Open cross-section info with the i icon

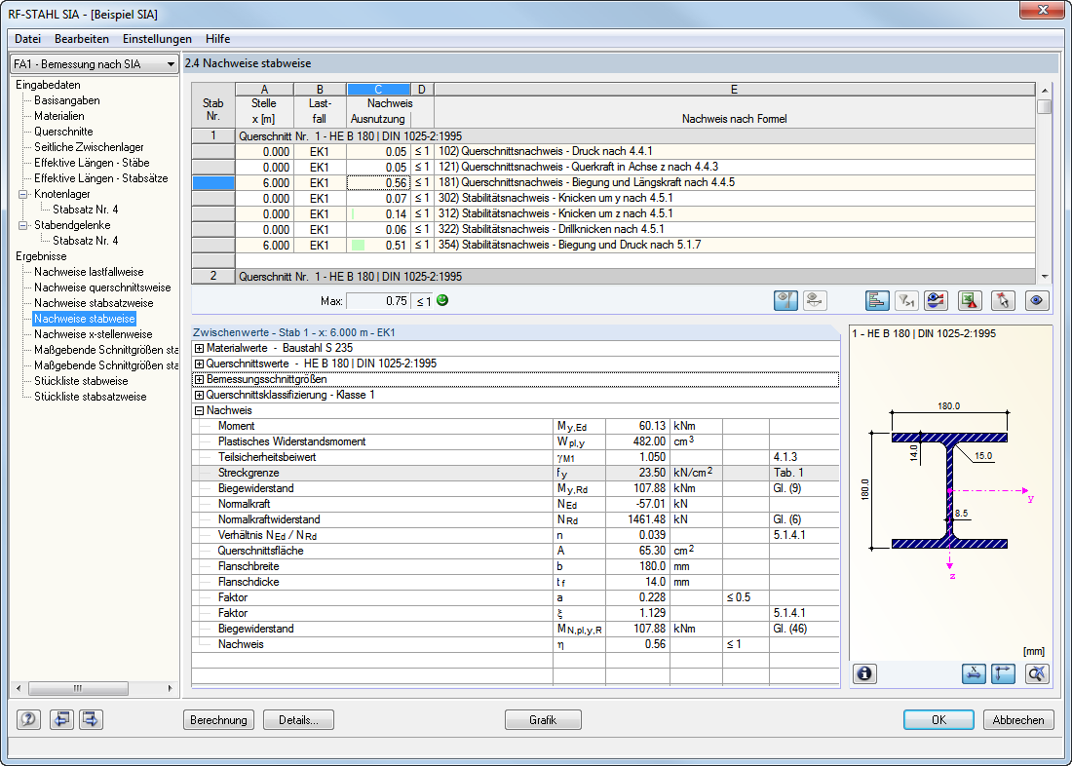click(x=864, y=673)
